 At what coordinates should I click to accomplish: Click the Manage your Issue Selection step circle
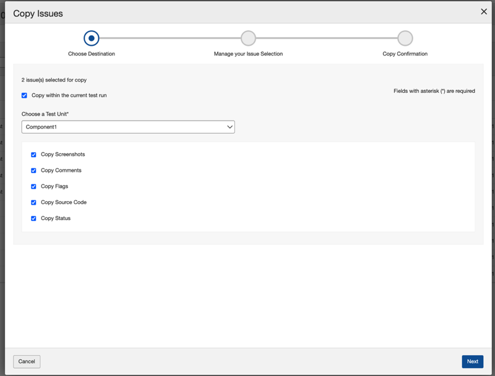[x=248, y=38]
